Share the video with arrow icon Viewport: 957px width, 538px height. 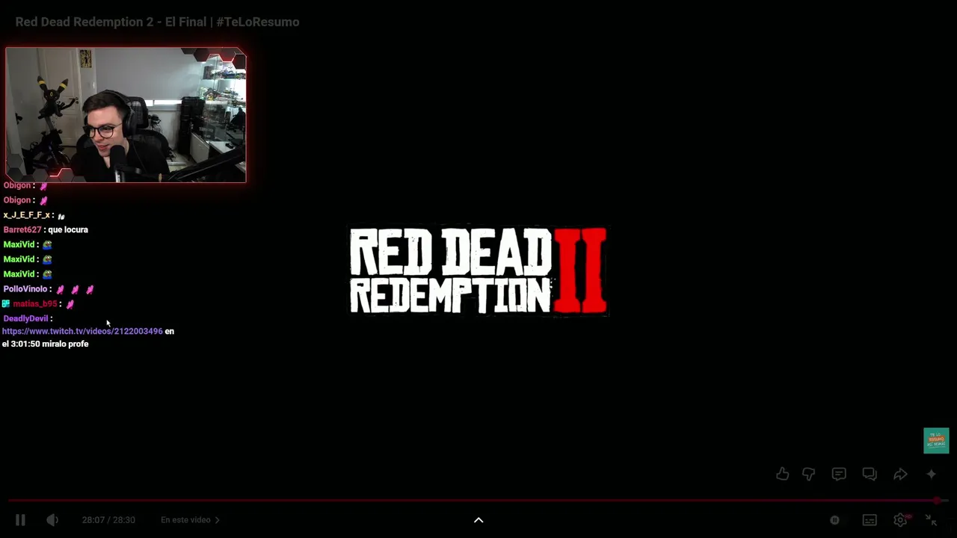(x=900, y=474)
